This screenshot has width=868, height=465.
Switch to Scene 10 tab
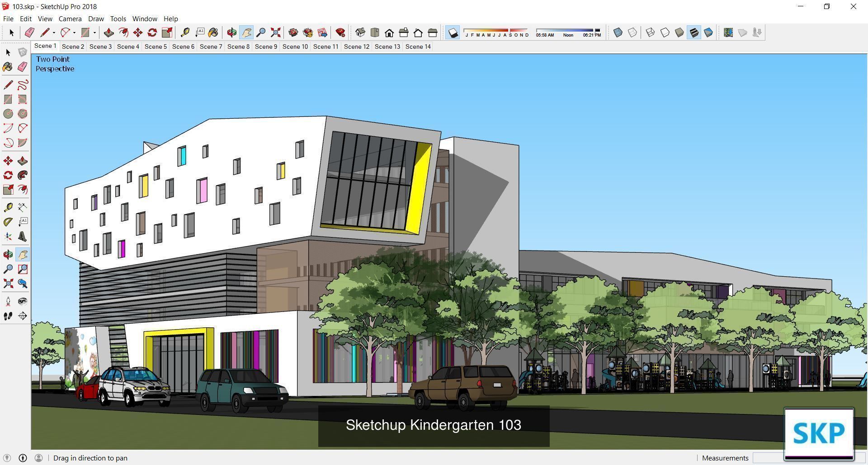coord(295,46)
